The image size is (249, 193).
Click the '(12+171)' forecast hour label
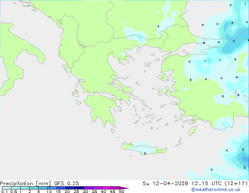tap(236, 184)
